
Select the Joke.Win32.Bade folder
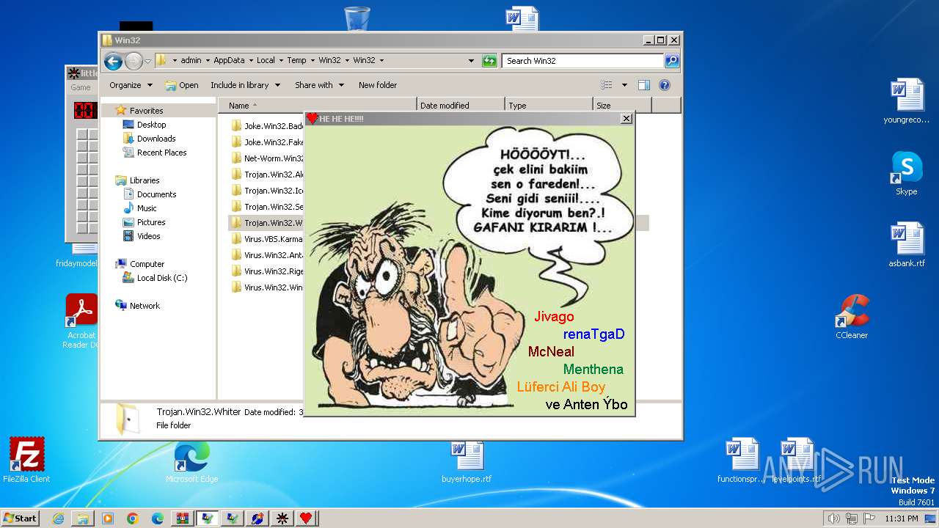267,126
